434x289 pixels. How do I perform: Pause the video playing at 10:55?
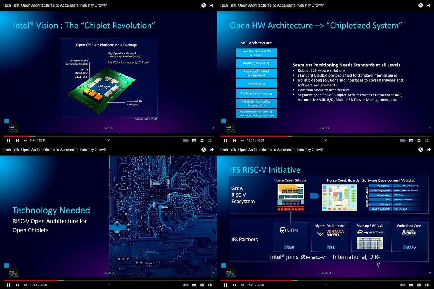(8, 285)
